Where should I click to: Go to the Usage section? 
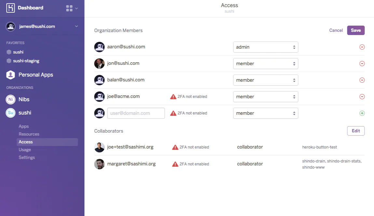click(25, 150)
